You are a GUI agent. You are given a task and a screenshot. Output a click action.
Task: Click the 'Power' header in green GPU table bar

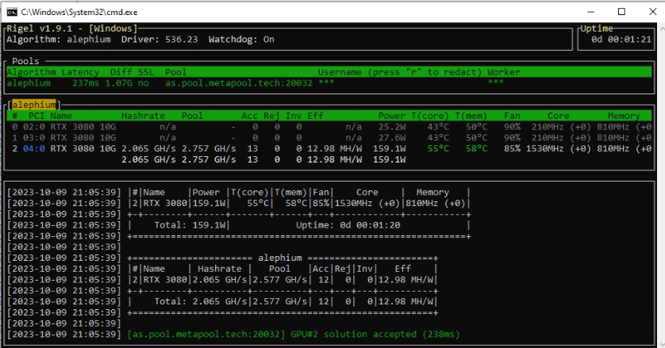point(392,116)
